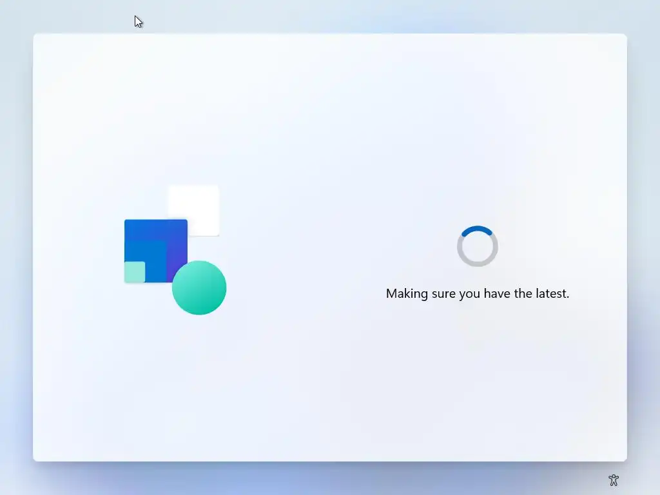Click the "Making sure you have the latest." text
This screenshot has width=660, height=495.
(478, 293)
